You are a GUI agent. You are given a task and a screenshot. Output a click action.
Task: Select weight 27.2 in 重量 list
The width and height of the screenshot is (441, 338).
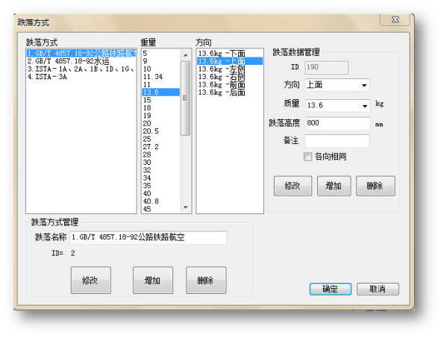pos(161,147)
